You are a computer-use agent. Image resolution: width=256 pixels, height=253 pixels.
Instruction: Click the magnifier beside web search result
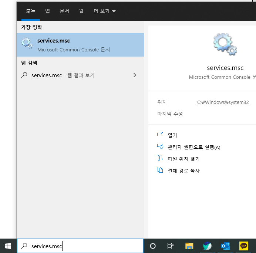coord(24,75)
